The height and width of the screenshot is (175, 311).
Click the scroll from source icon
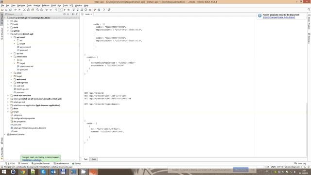(65, 14)
